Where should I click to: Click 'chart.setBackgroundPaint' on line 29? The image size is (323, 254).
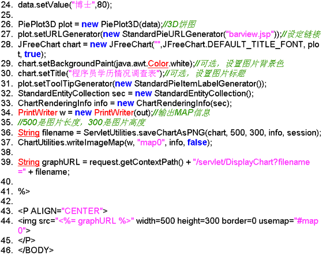66,63
